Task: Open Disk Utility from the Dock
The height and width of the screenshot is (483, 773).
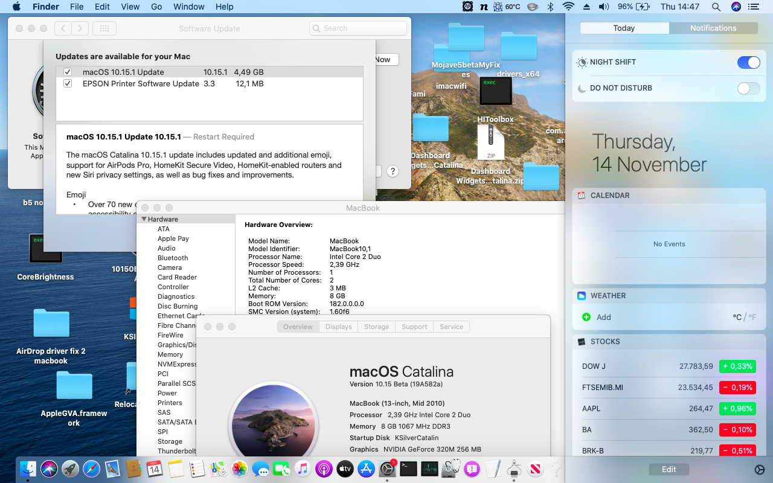Action: (x=451, y=469)
